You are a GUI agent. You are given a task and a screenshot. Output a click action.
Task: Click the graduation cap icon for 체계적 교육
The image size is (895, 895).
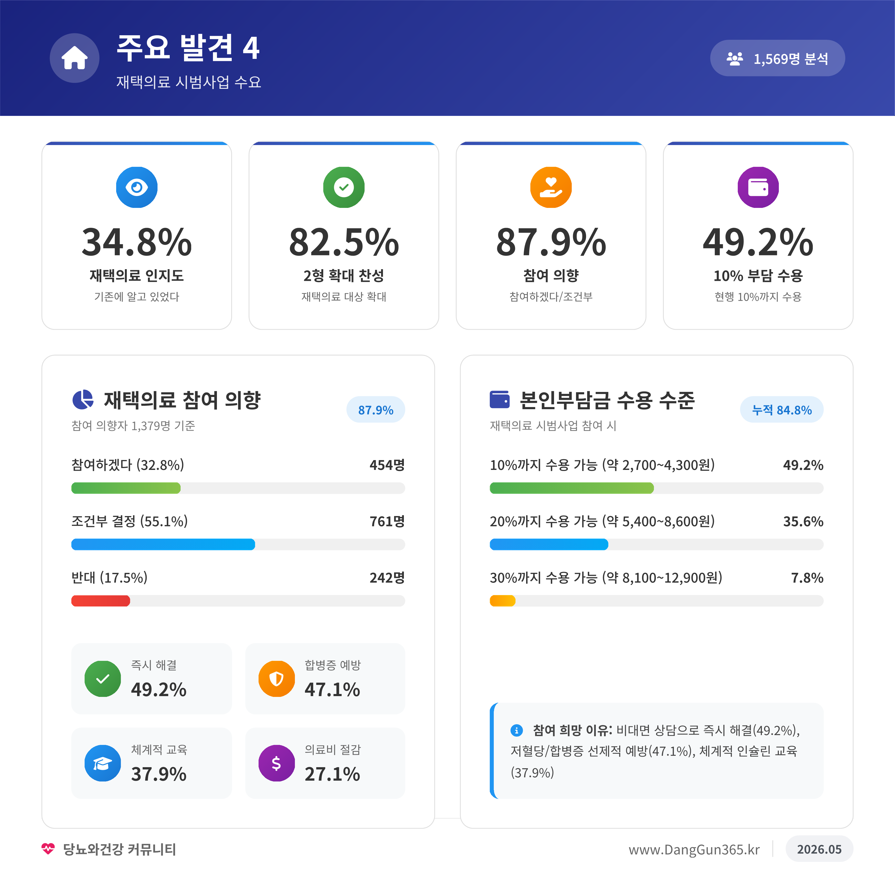click(103, 763)
